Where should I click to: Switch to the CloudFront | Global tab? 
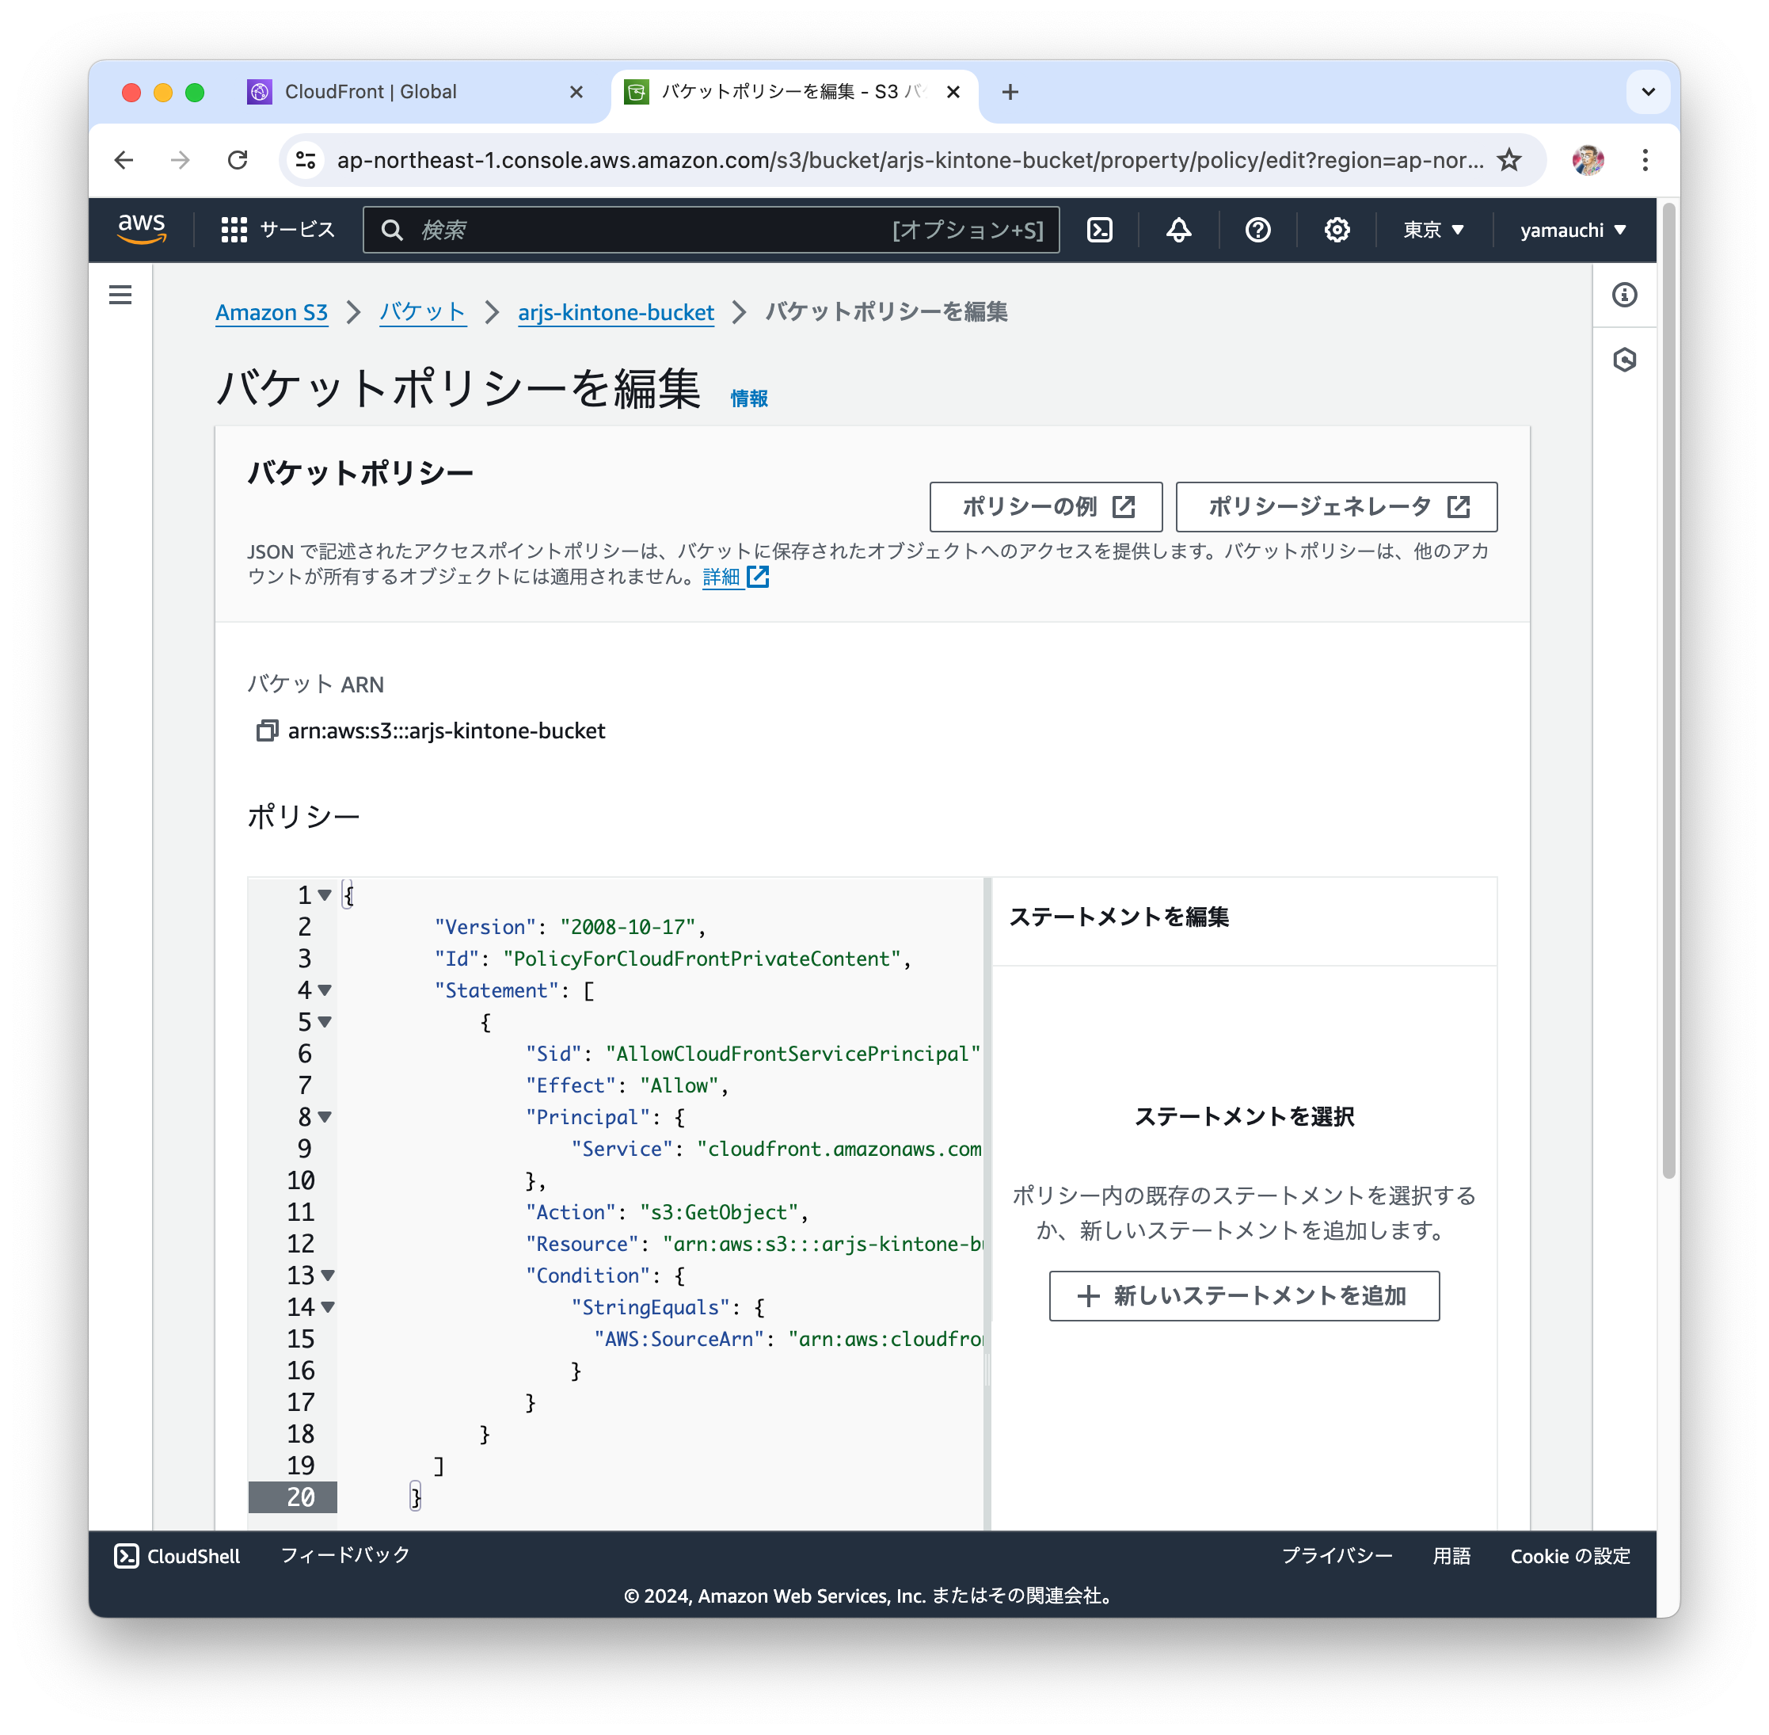(x=417, y=92)
